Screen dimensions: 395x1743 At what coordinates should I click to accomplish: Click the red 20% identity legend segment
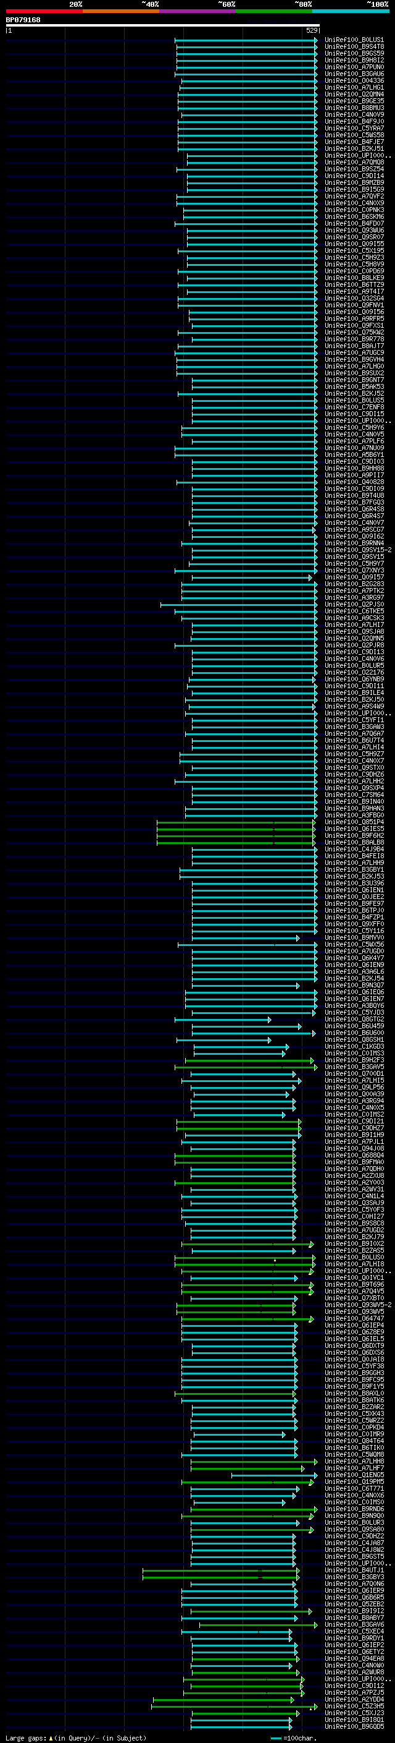tap(44, 11)
